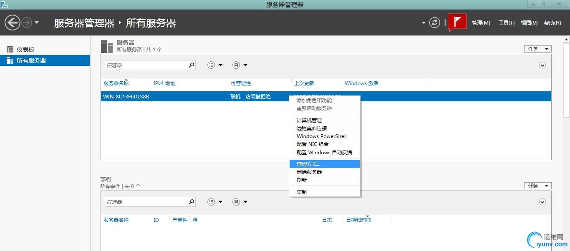Image resolution: width=570 pixels, height=251 pixels.
Task: Click the refresh icon in header
Action: (435, 23)
